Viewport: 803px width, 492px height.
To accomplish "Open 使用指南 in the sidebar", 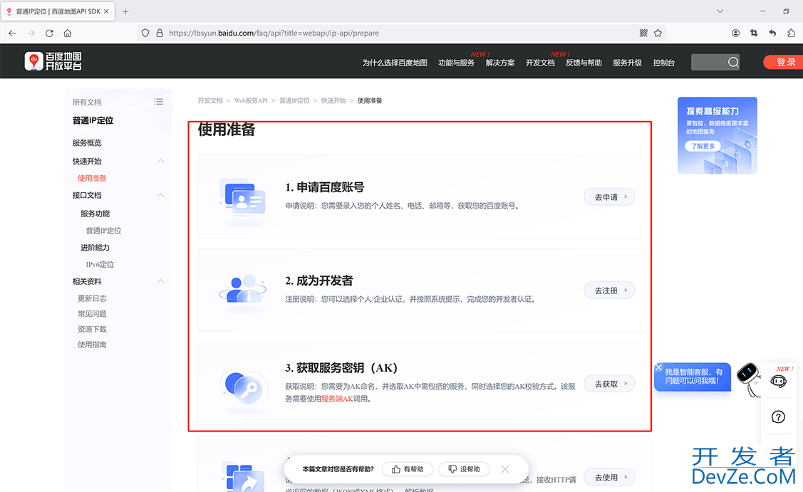I will [x=92, y=345].
